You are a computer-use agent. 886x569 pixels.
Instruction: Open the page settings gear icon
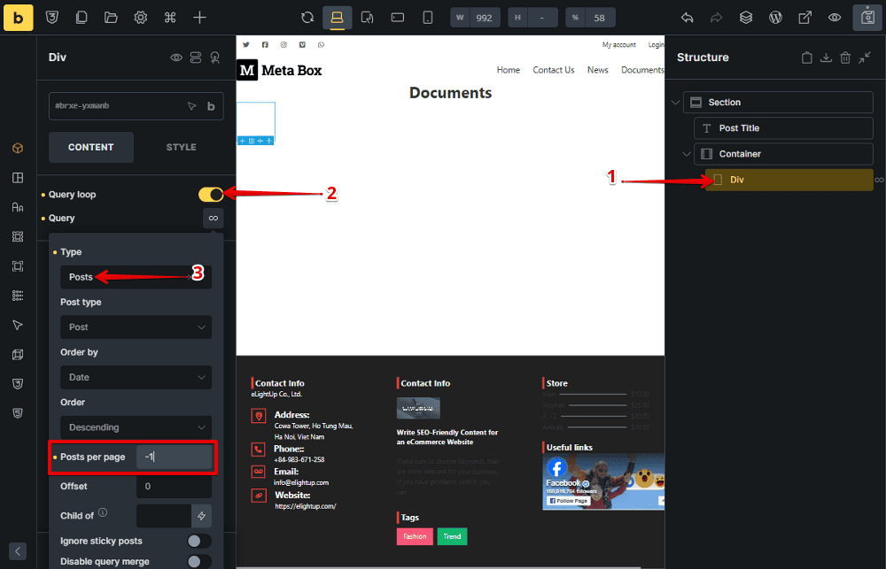coord(140,18)
